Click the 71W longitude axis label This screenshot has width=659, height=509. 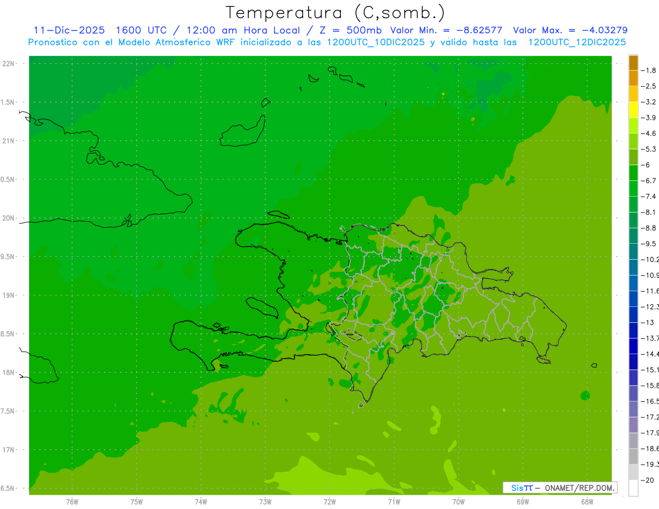click(394, 502)
